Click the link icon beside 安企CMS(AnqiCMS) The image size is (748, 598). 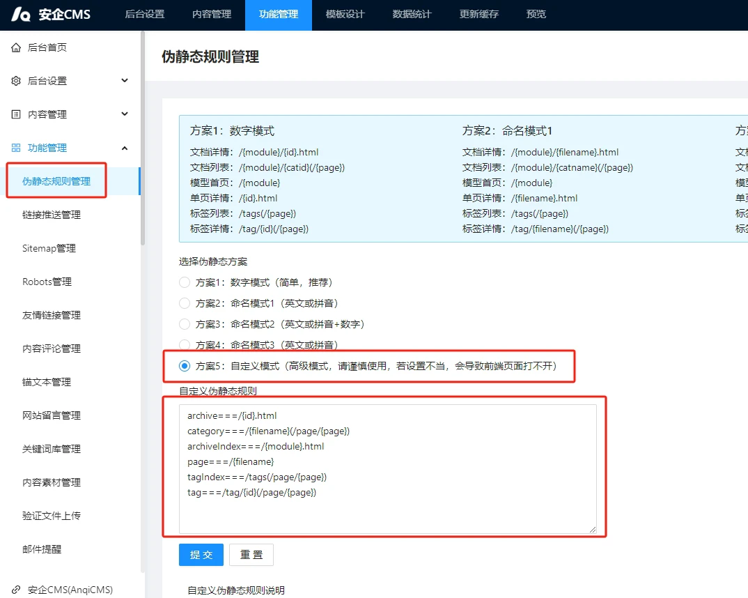click(x=16, y=590)
